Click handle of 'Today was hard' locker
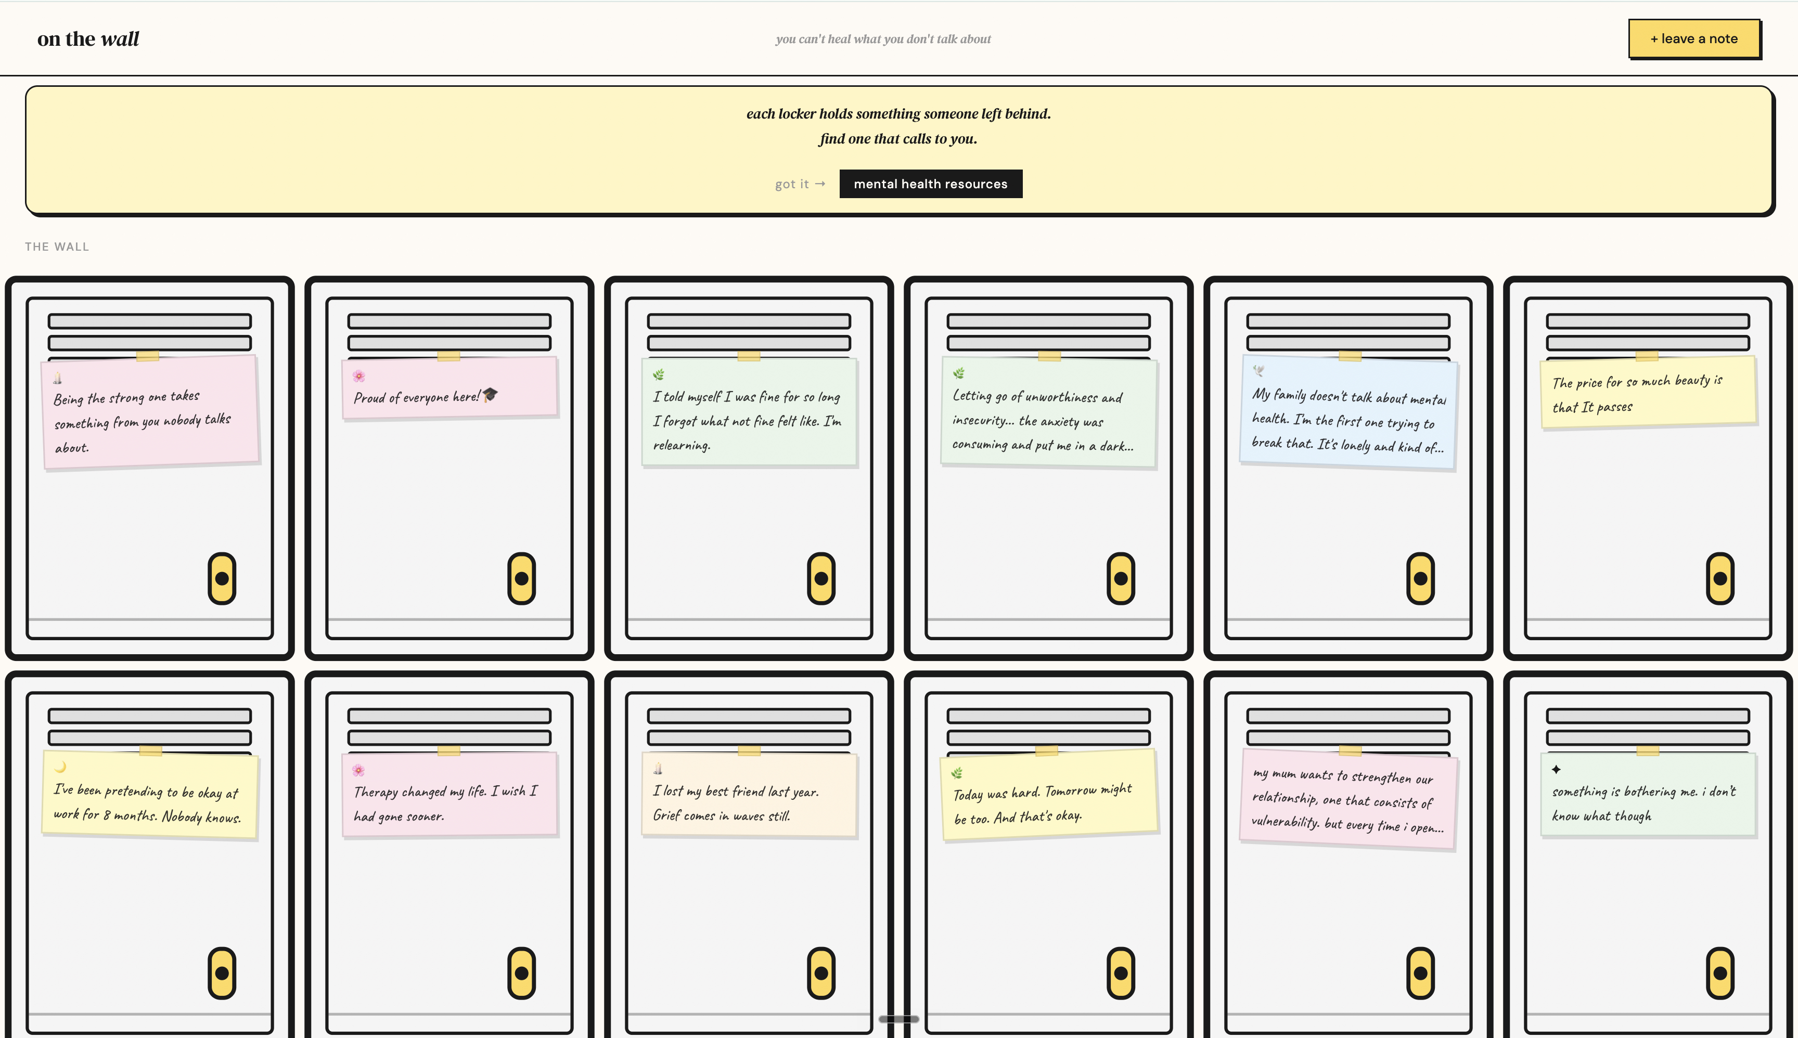Screen dimensions: 1798x1038 [1121, 973]
